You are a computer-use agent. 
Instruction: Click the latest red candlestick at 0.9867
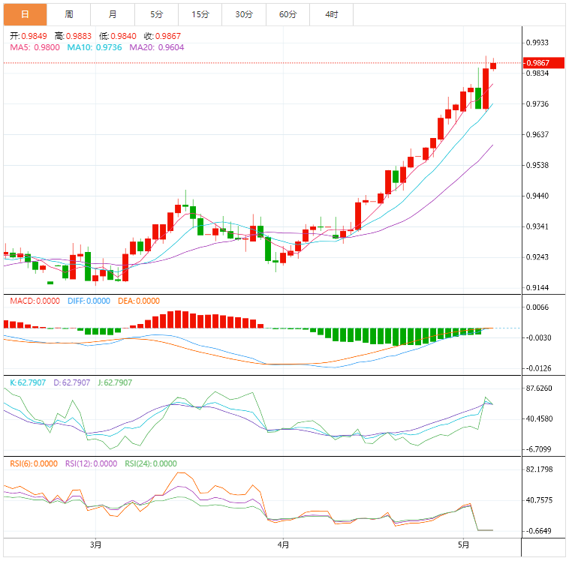click(x=493, y=65)
